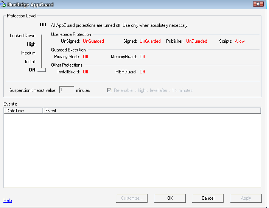Open the Help link
The height and width of the screenshot is (208, 269).
[8, 200]
